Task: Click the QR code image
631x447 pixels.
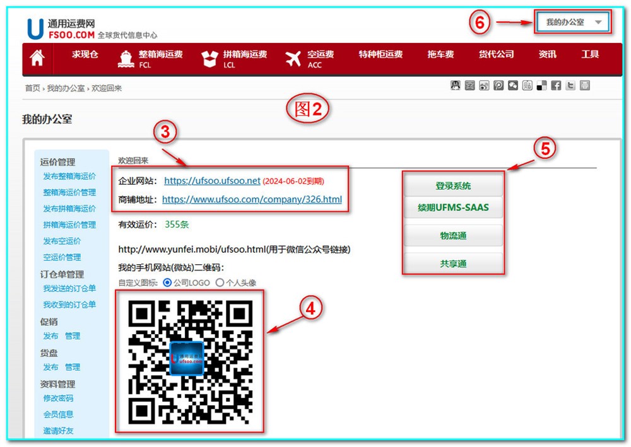Action: coord(190,361)
